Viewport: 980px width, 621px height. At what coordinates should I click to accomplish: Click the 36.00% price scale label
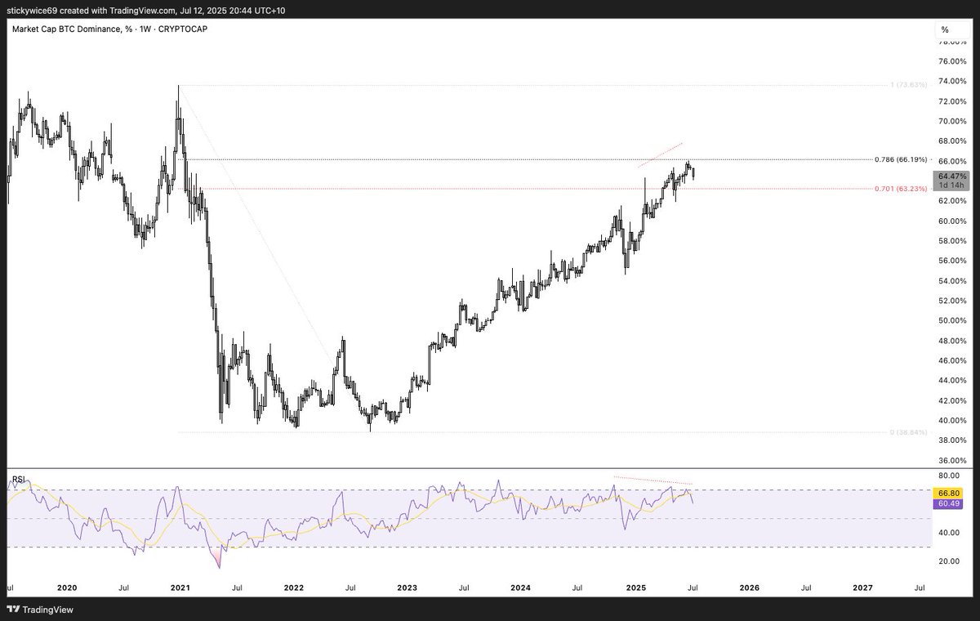pyautogui.click(x=951, y=460)
